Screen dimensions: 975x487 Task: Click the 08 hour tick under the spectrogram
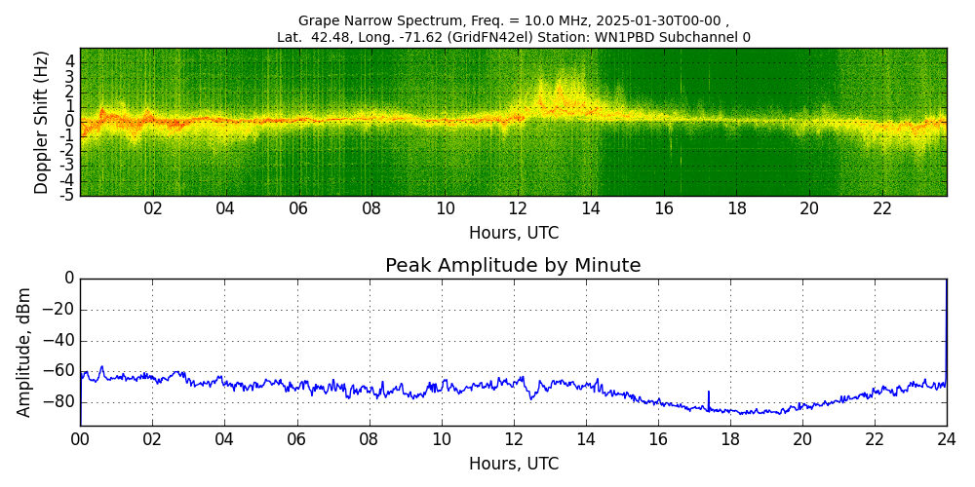point(371,209)
